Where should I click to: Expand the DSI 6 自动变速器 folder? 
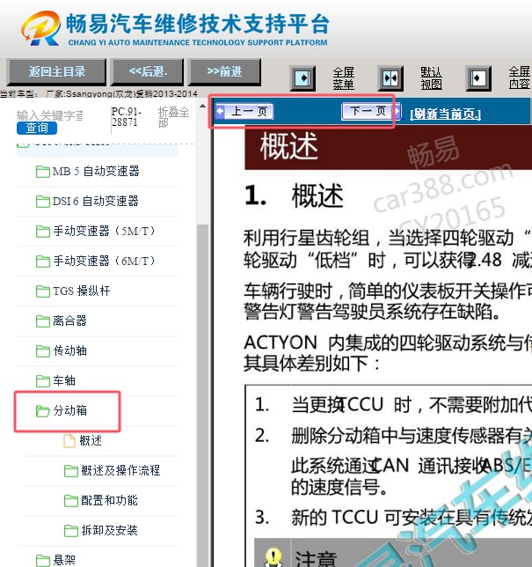(95, 201)
